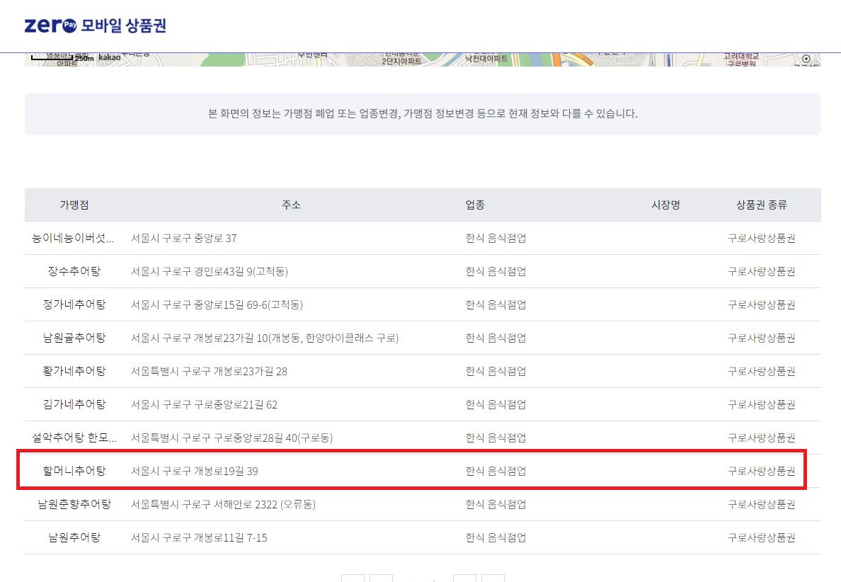Image resolution: width=841 pixels, height=582 pixels.
Task: Open the 남원춘향추어탕 merchant entry
Action: click(x=74, y=504)
